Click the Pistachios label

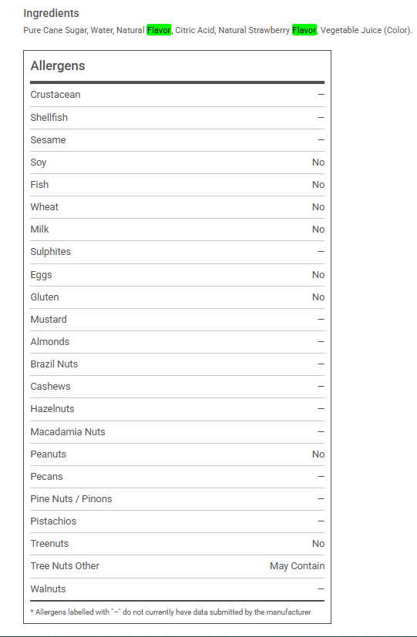tap(53, 521)
